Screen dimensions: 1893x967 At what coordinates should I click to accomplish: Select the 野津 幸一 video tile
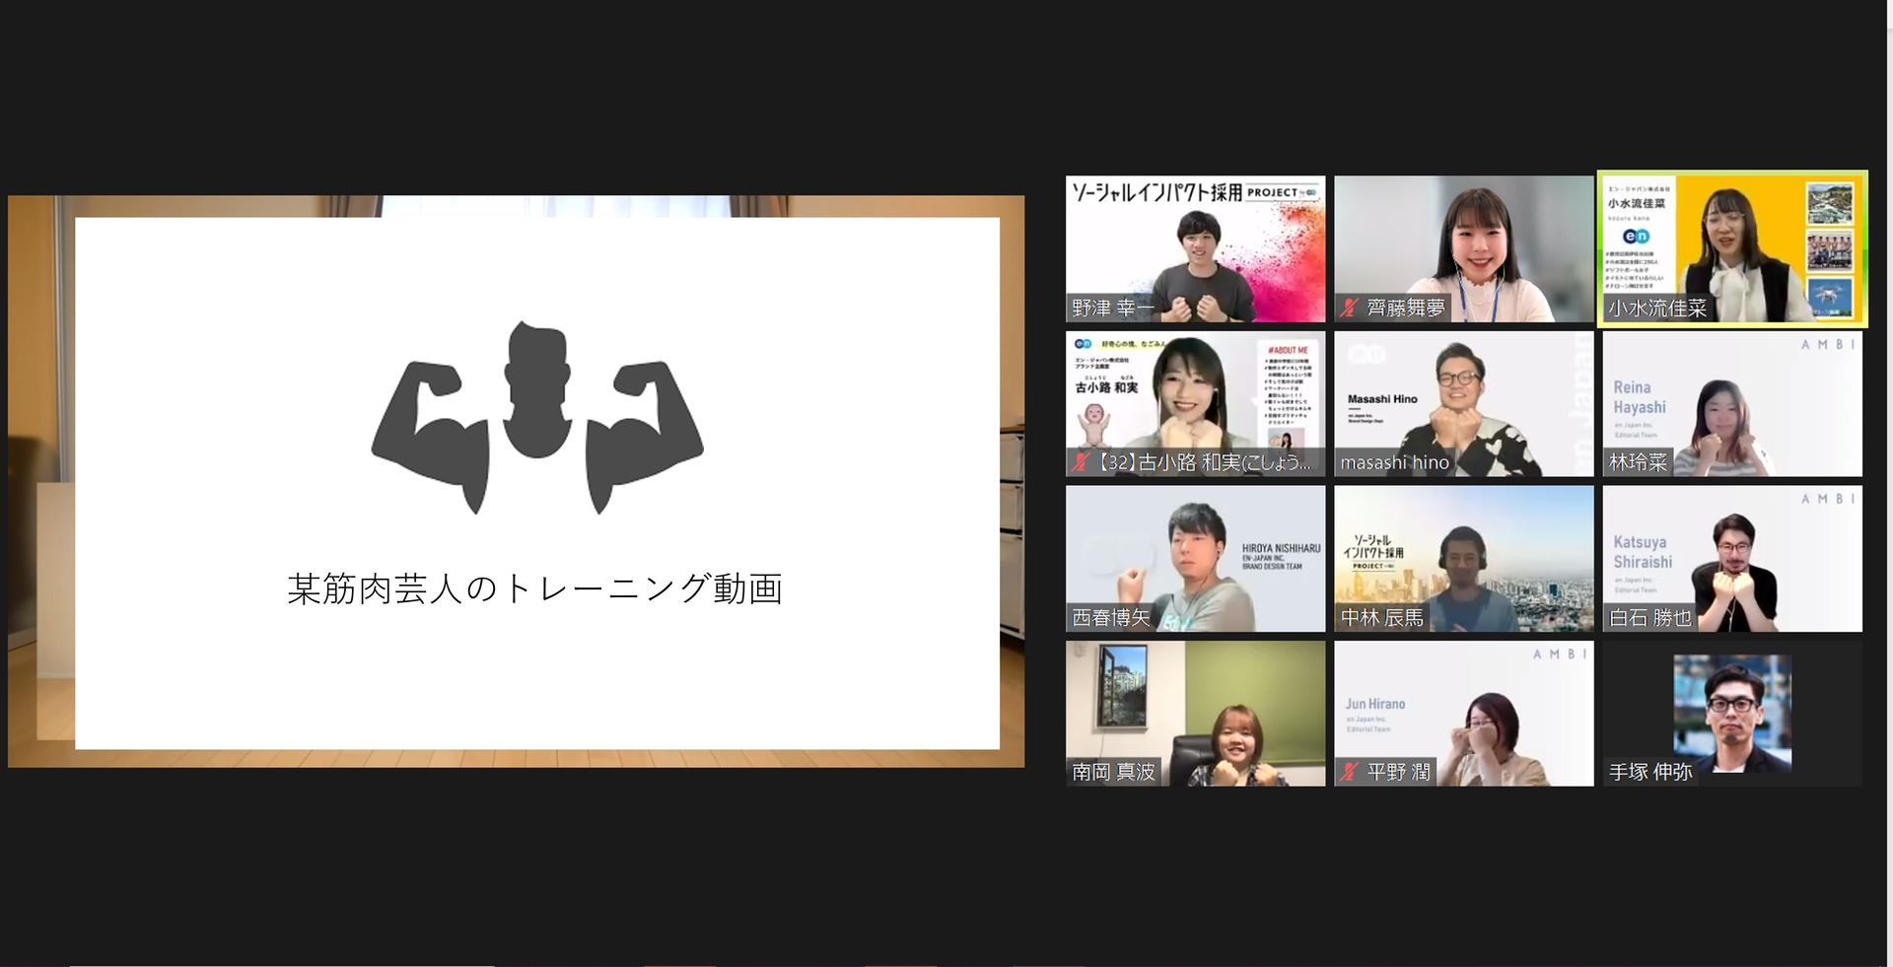point(1195,248)
